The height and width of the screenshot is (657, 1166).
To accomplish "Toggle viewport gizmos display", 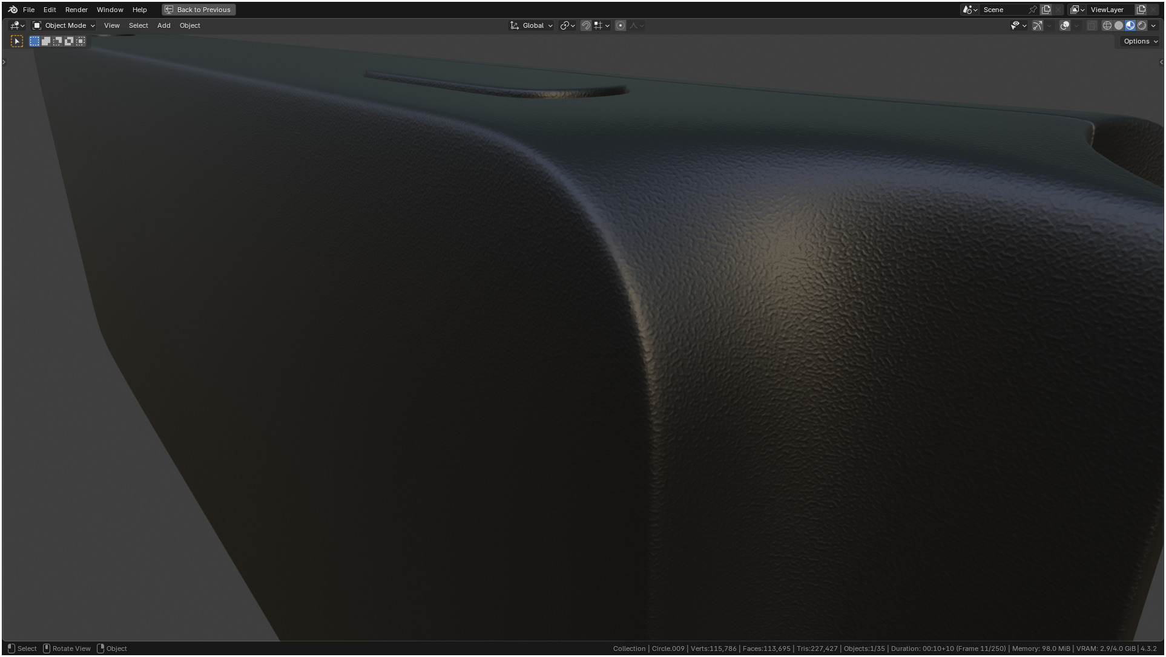I will coord(1038,25).
